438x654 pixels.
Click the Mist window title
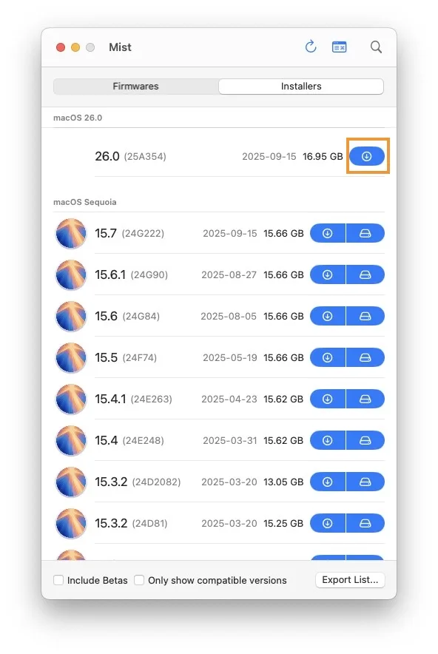tap(120, 47)
